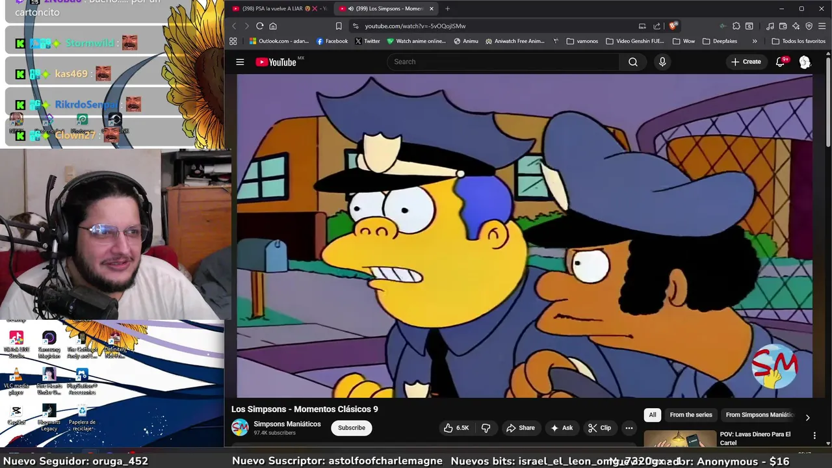Screen dimensions: 832x468
Task: Expand the Deepfakes bookmarks folder
Action: coord(720,41)
